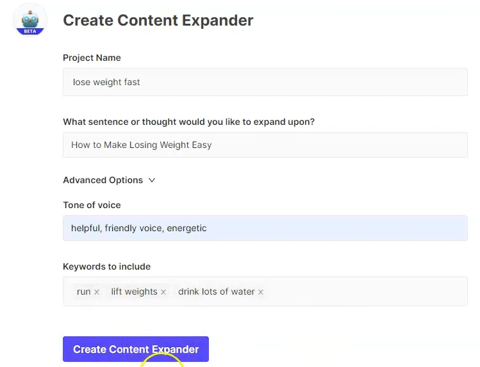This screenshot has height=367, width=480.
Task: Select the 'lift weights' keyword chip text
Action: [x=134, y=291]
